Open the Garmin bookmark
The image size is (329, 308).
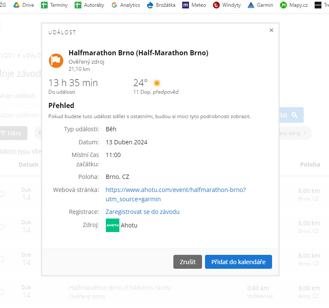coord(260,5)
